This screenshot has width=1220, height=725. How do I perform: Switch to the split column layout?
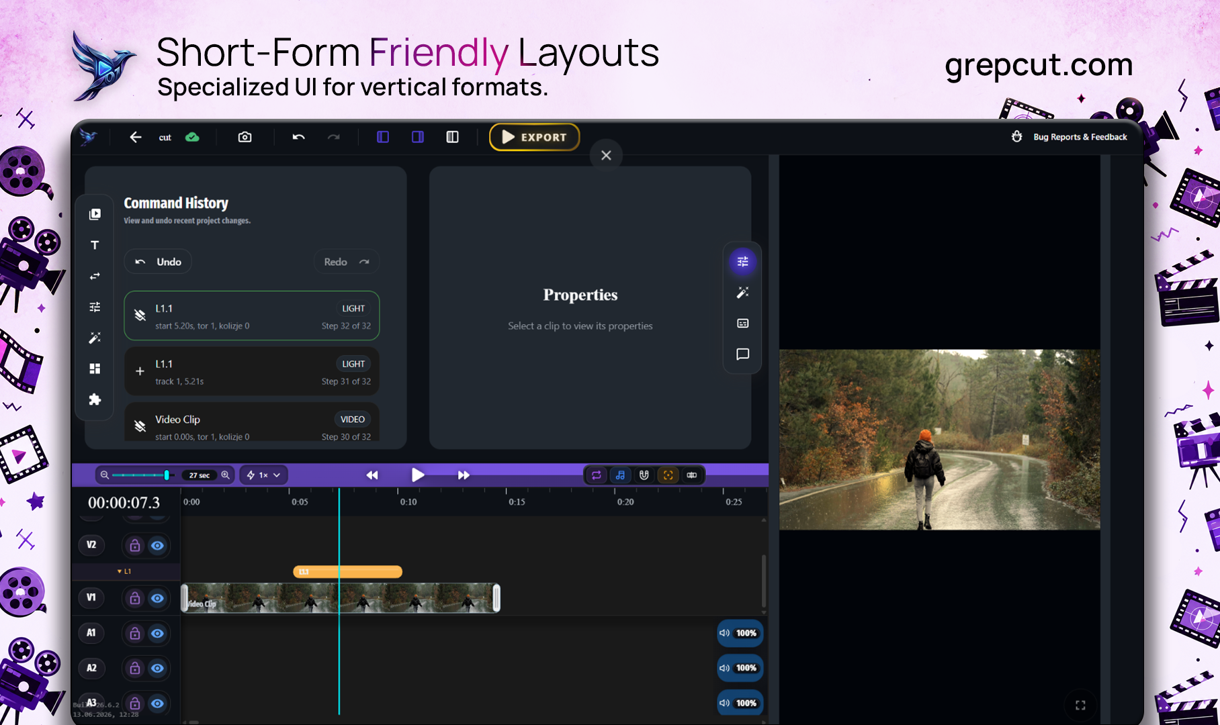[452, 137]
